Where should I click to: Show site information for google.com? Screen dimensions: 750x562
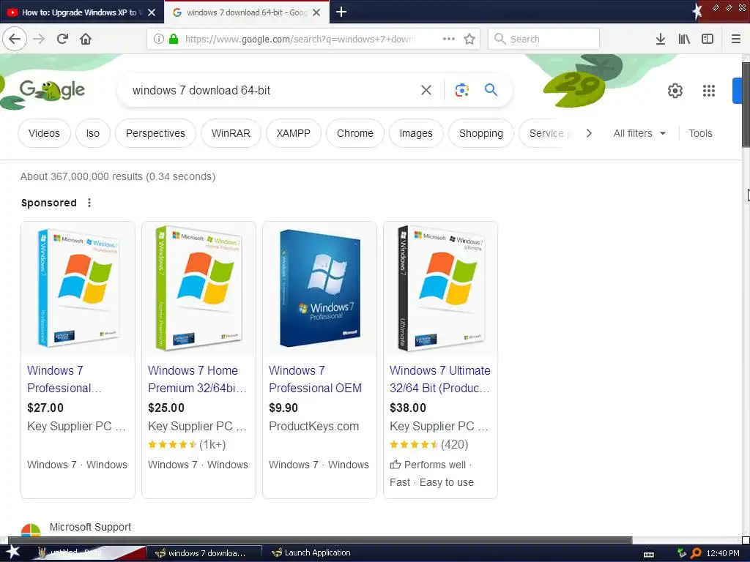click(x=159, y=39)
